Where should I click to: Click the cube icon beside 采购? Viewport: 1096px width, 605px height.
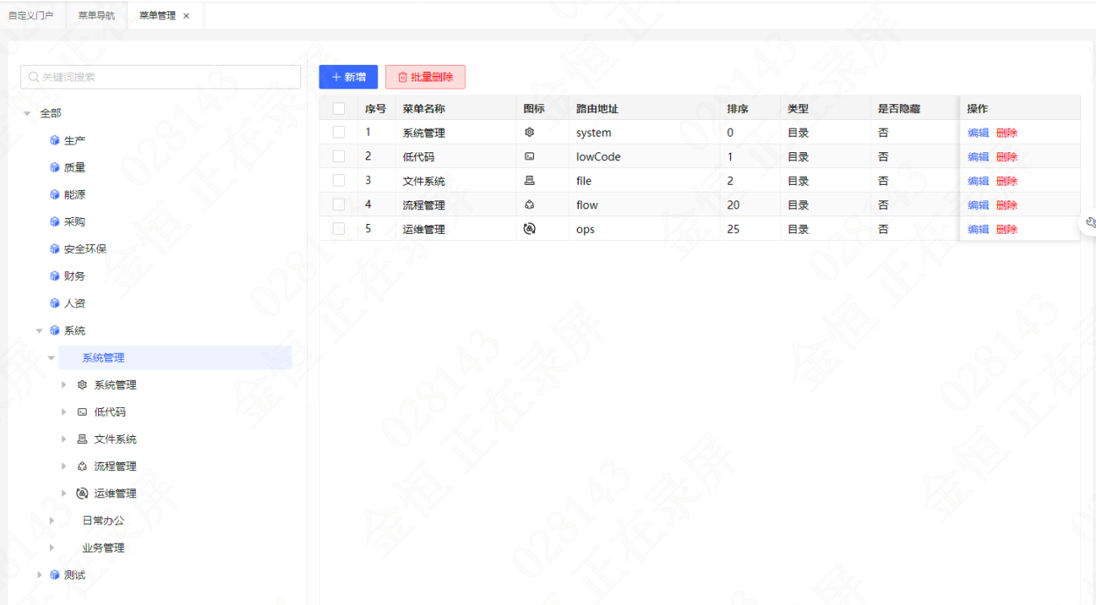coord(54,222)
